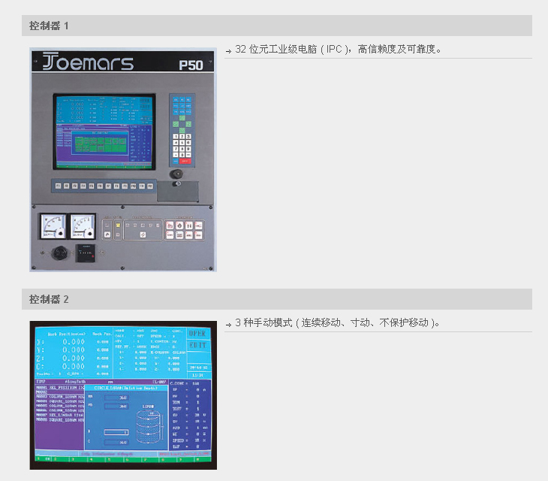
Task: Click the round connector below the meters
Action: tap(58, 254)
